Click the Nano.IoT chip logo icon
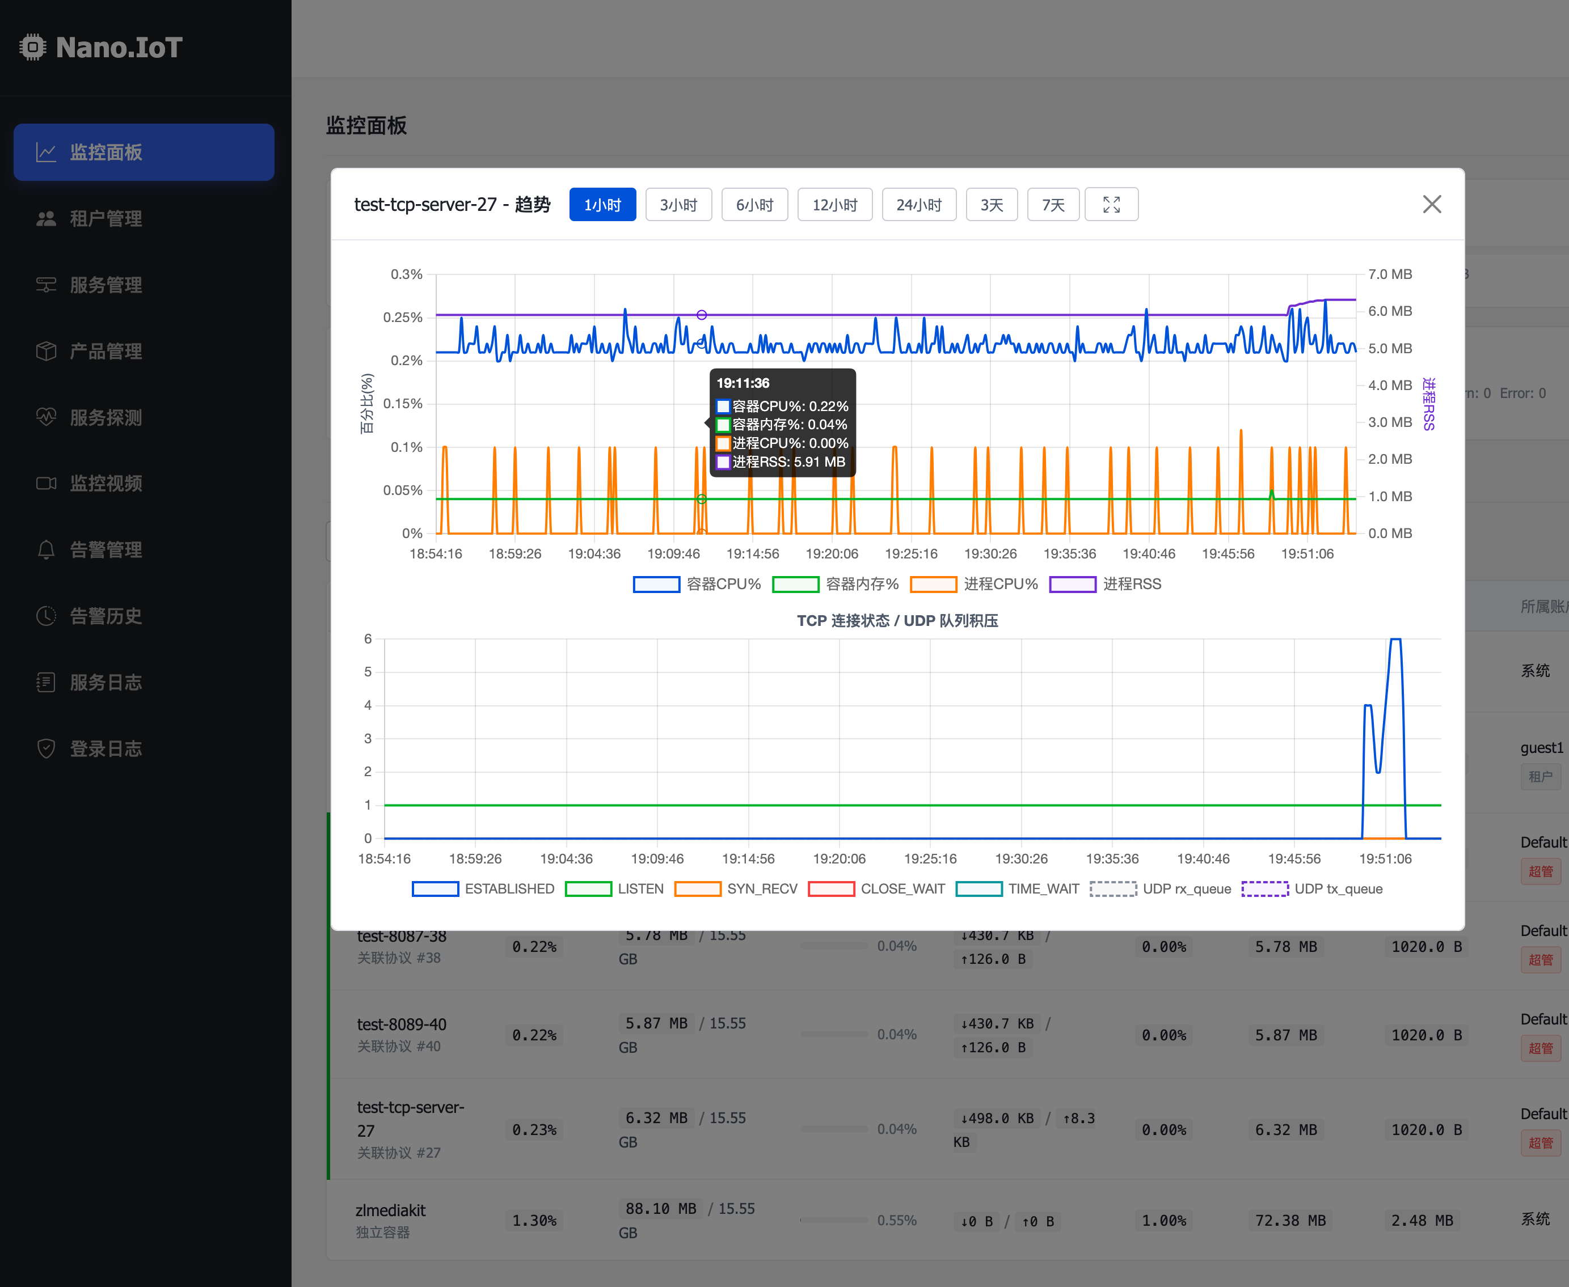Viewport: 1569px width, 1287px height. (32, 48)
